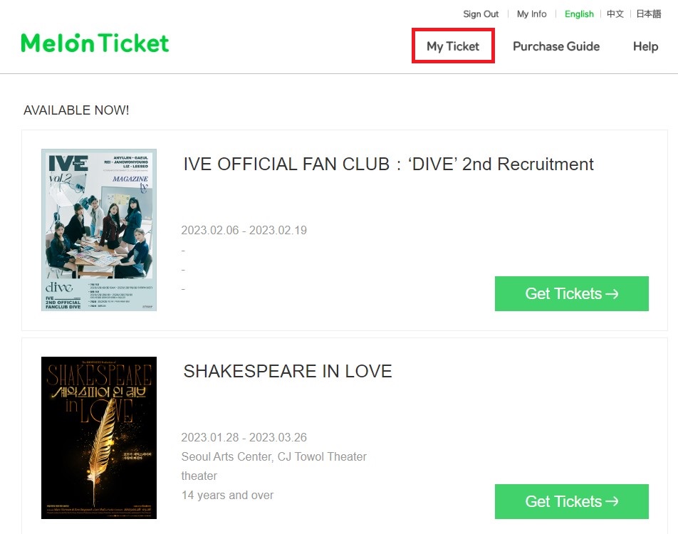
Task: Select English as the language
Action: (579, 14)
